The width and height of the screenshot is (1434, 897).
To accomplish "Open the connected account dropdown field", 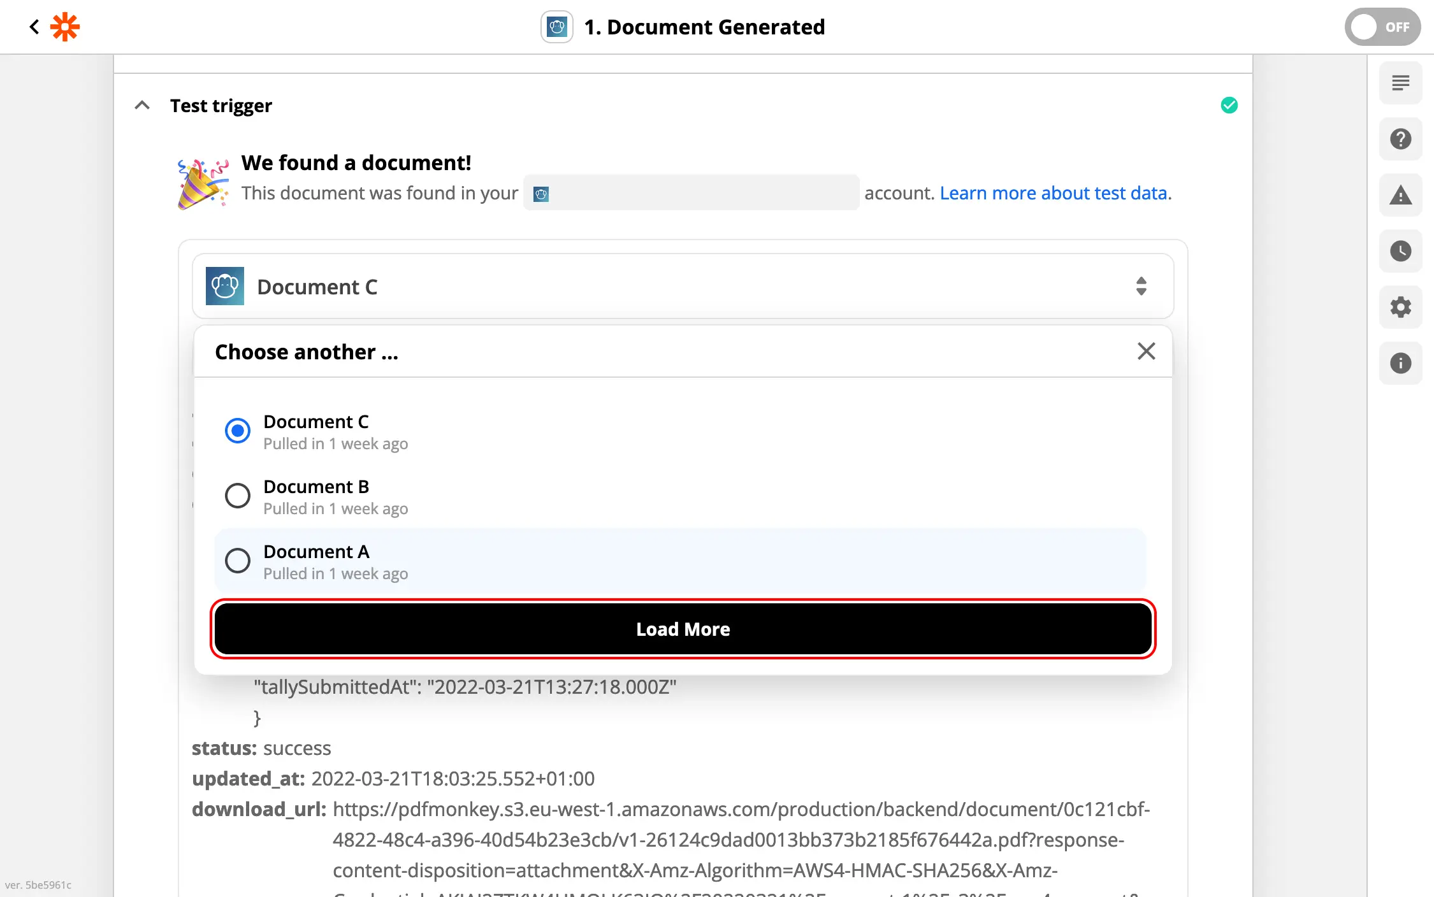I will tap(691, 192).
